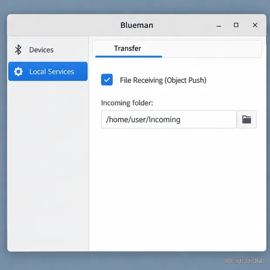Select Local Services in the sidebar

[x=48, y=71]
